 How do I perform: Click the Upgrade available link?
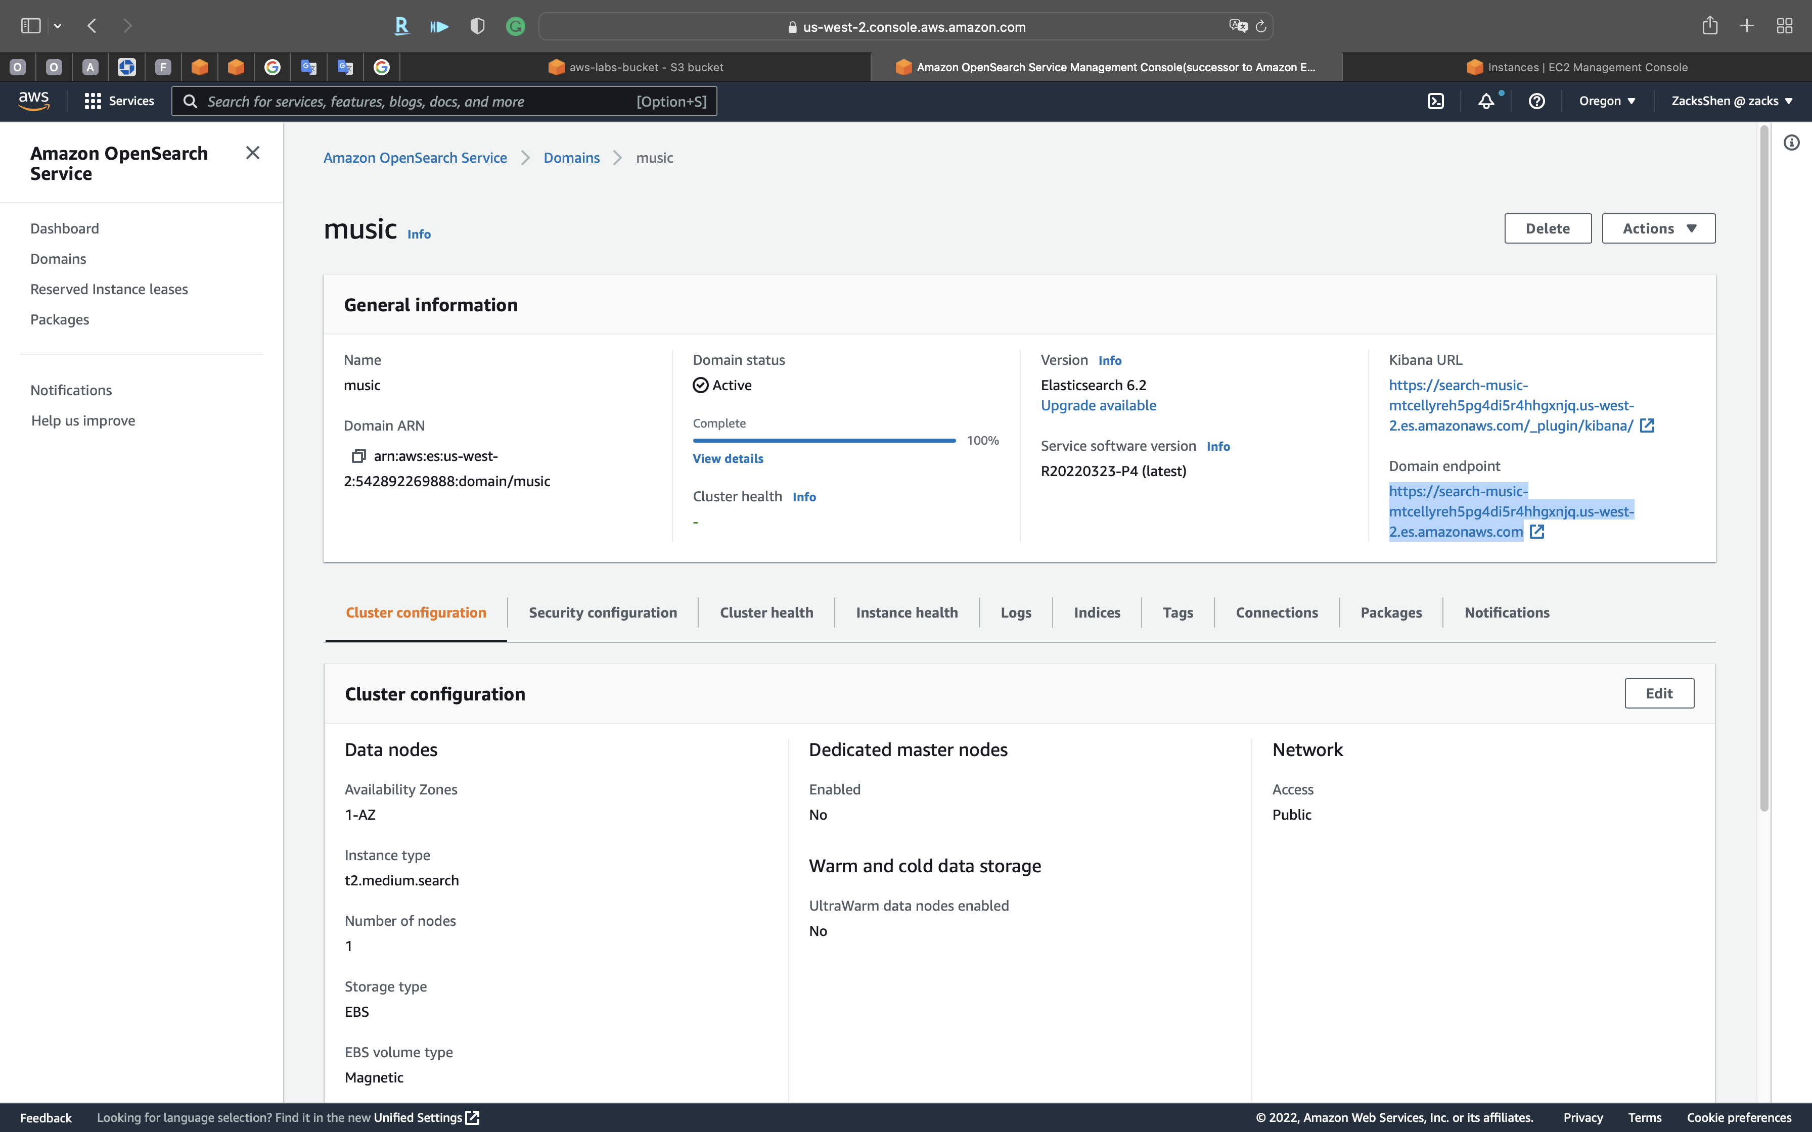tap(1098, 405)
